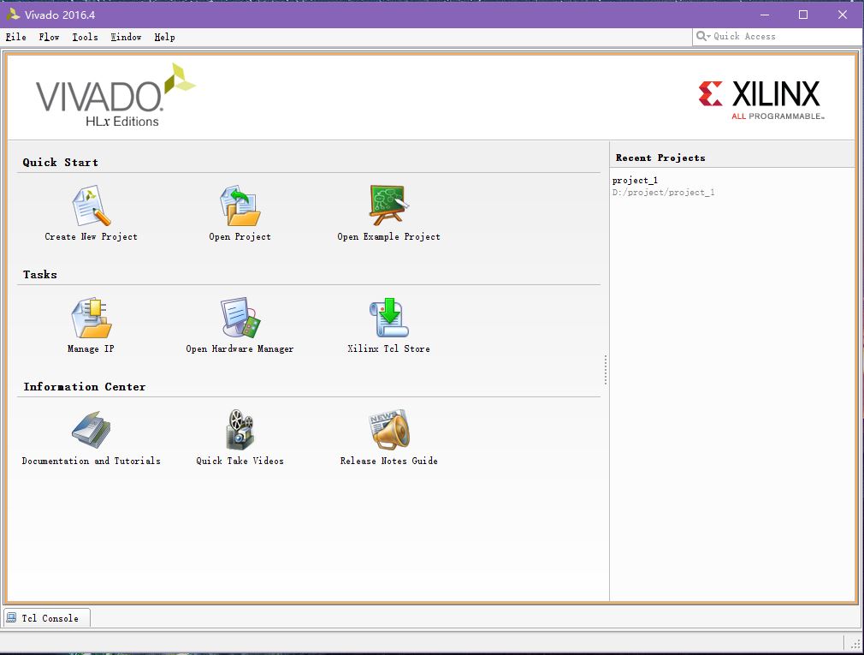This screenshot has width=864, height=655.
Task: Open the Window menu
Action: (x=126, y=37)
